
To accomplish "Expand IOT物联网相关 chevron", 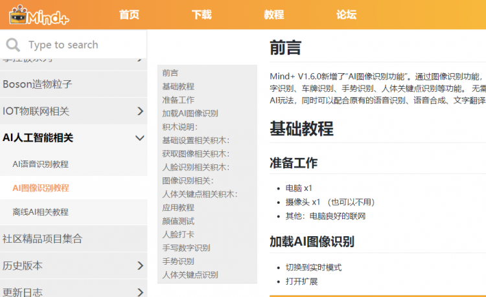I will pos(140,111).
